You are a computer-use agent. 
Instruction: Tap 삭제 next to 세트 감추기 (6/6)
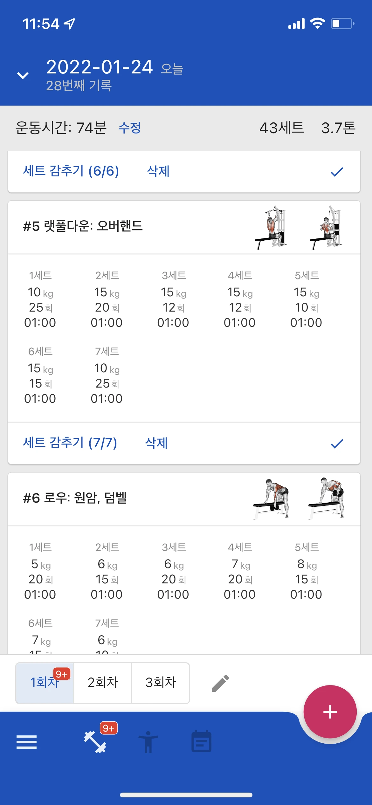(x=158, y=171)
